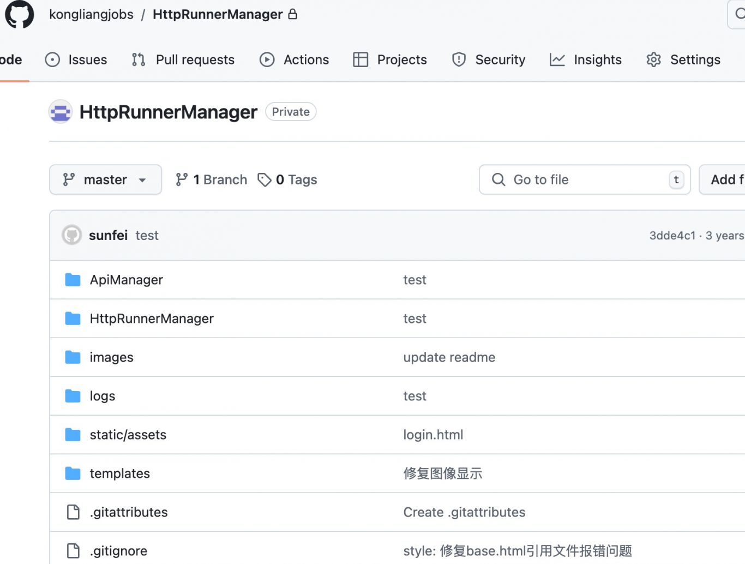The width and height of the screenshot is (745, 564).
Task: Open the sunfei author link
Action: point(108,235)
